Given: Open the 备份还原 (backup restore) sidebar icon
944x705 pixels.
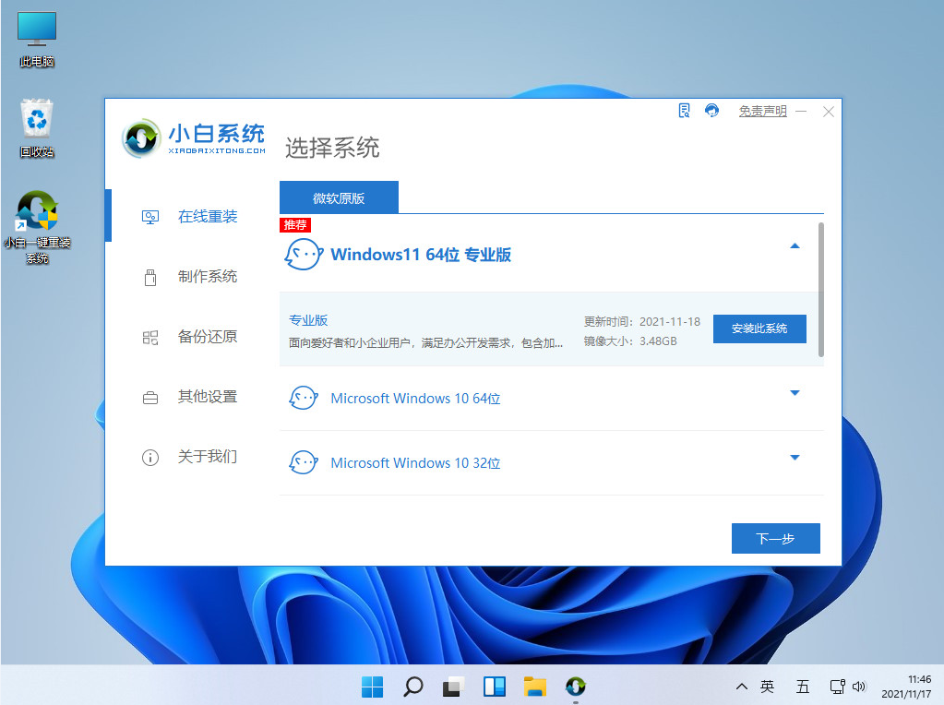Looking at the screenshot, I should pos(149,336).
